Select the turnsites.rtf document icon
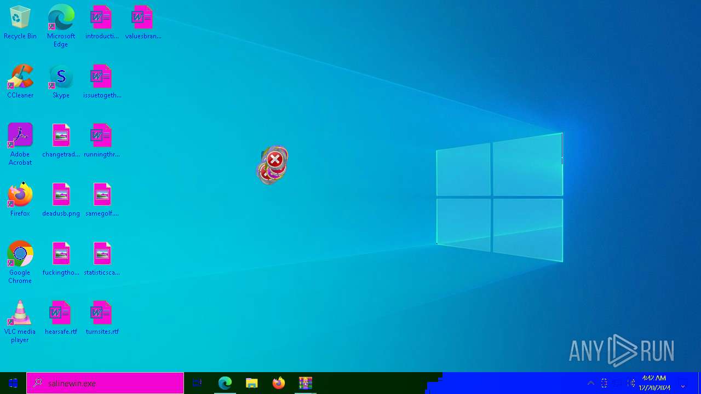The image size is (701, 394). (x=102, y=318)
